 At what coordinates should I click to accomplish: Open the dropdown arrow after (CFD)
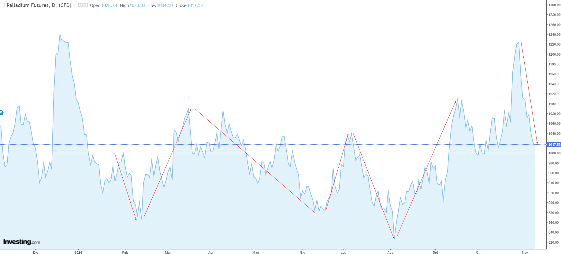point(74,5)
